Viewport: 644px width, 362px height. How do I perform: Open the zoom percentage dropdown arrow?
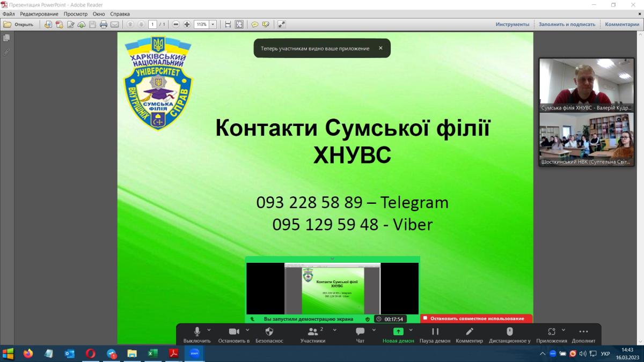coord(213,24)
